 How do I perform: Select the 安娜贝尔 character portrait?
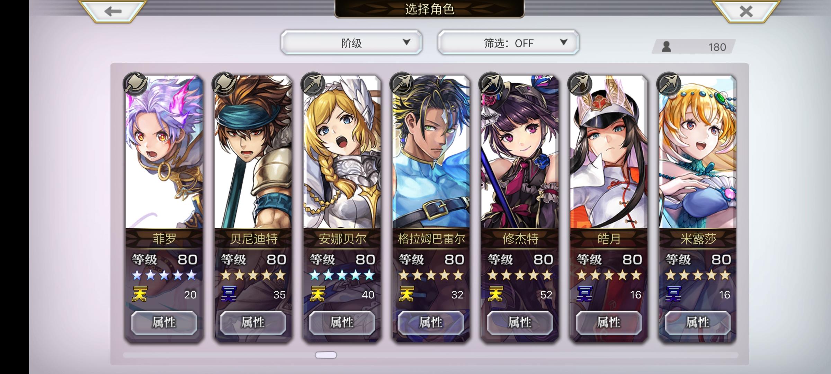point(342,152)
